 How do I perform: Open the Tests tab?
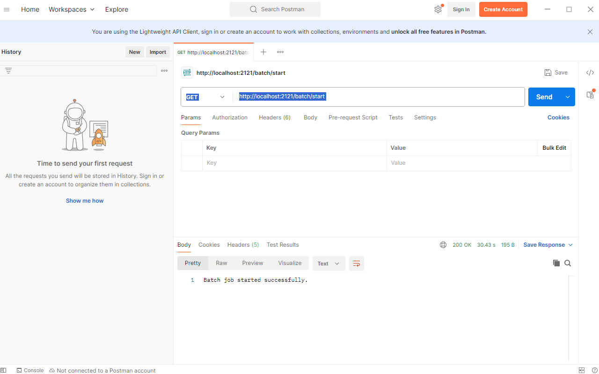click(x=395, y=117)
